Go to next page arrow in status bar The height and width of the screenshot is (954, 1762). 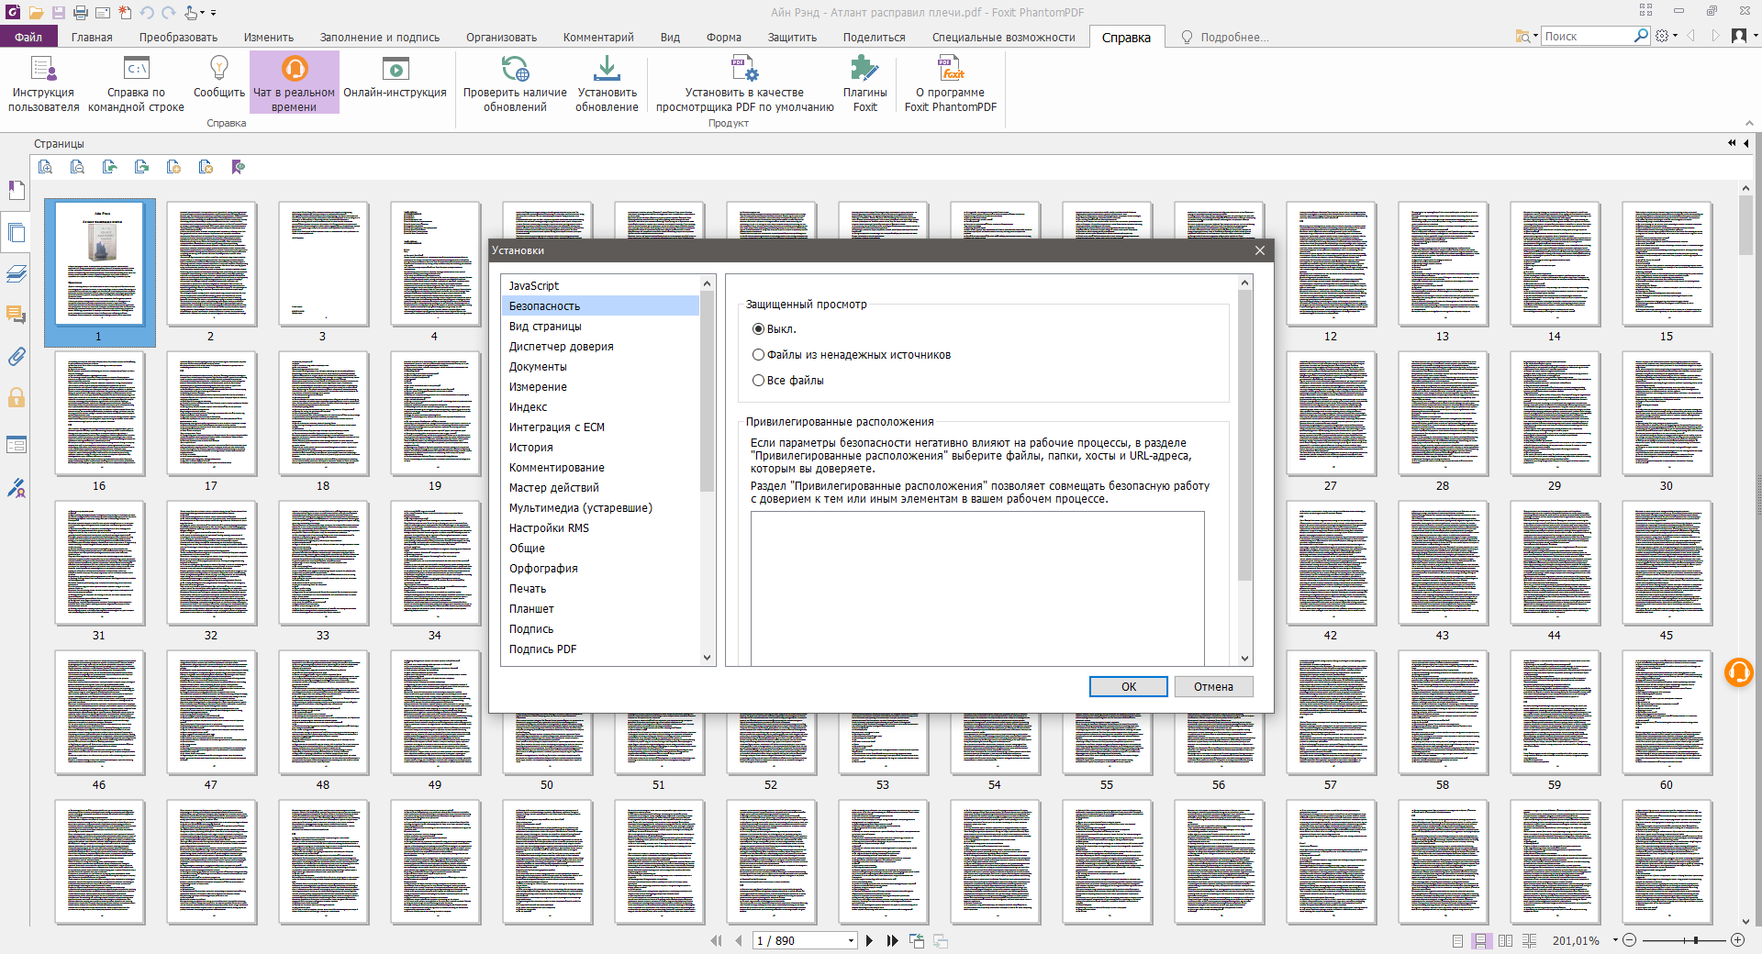point(869,940)
